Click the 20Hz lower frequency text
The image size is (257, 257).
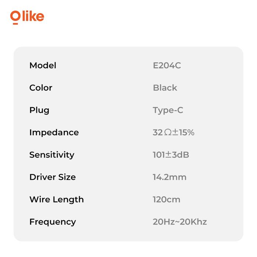(162, 222)
